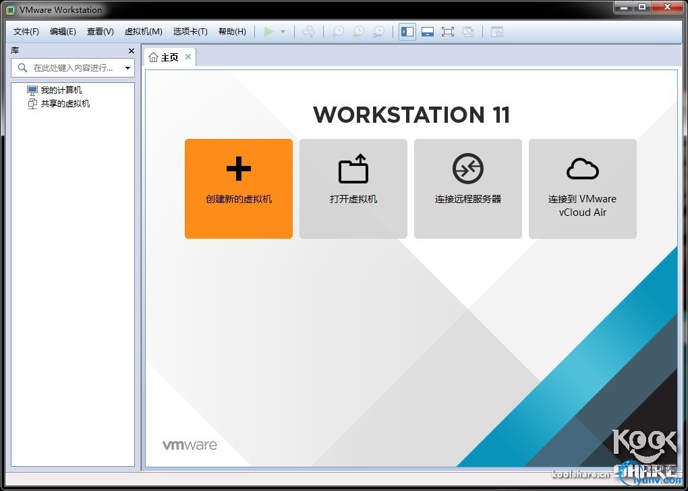Click the 创建新的虚拟机 orange tile
This screenshot has width=688, height=491.
(x=239, y=189)
